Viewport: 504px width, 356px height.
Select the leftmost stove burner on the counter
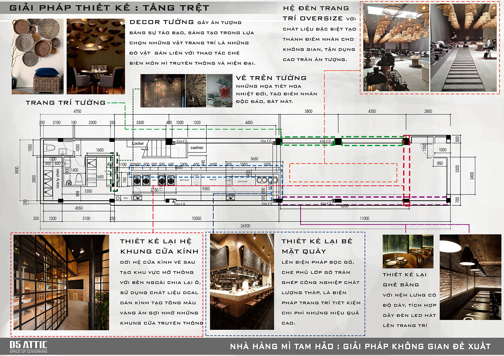(x=137, y=180)
